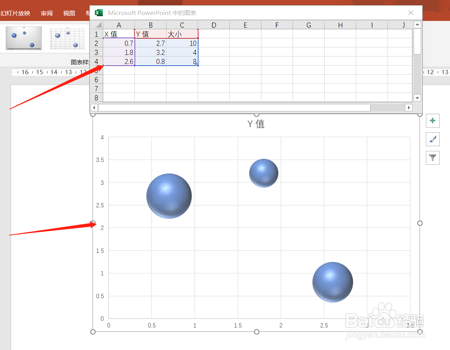Click the Chart Elements plus button
450x350 pixels.
[x=433, y=120]
